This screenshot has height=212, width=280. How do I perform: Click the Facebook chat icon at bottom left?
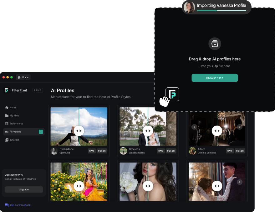coord(7,205)
